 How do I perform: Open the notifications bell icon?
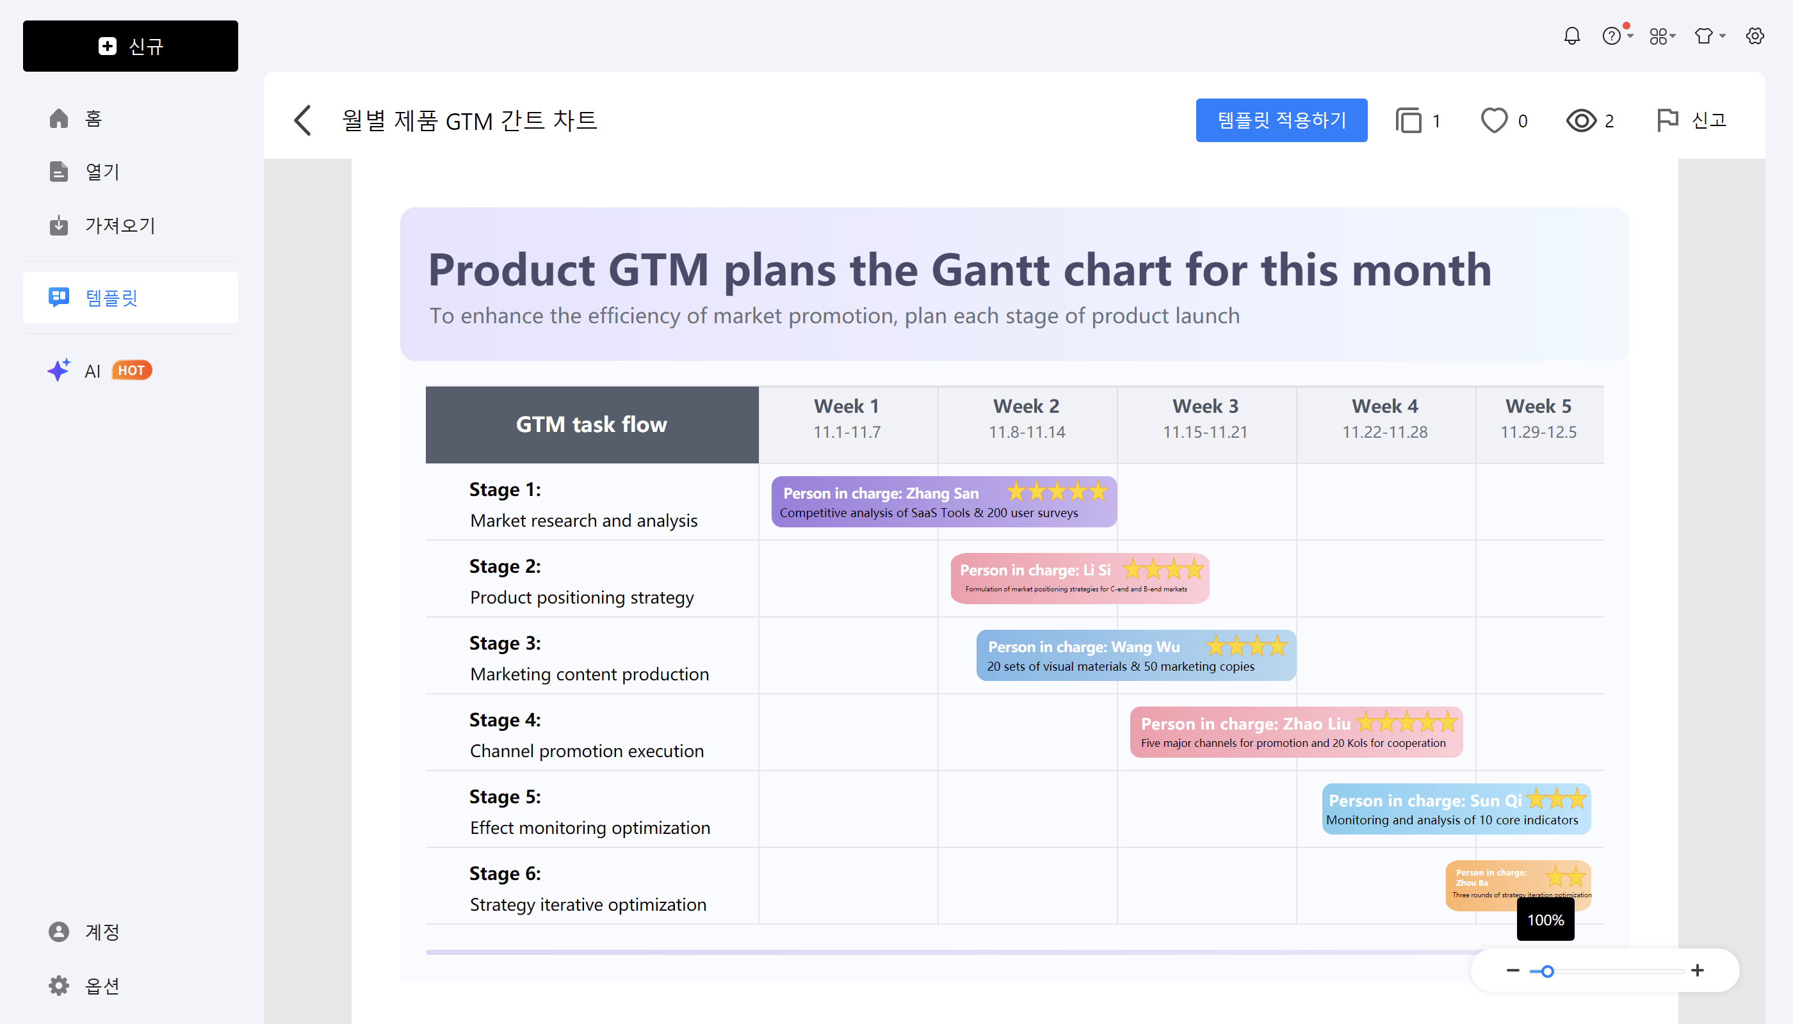[x=1572, y=36]
